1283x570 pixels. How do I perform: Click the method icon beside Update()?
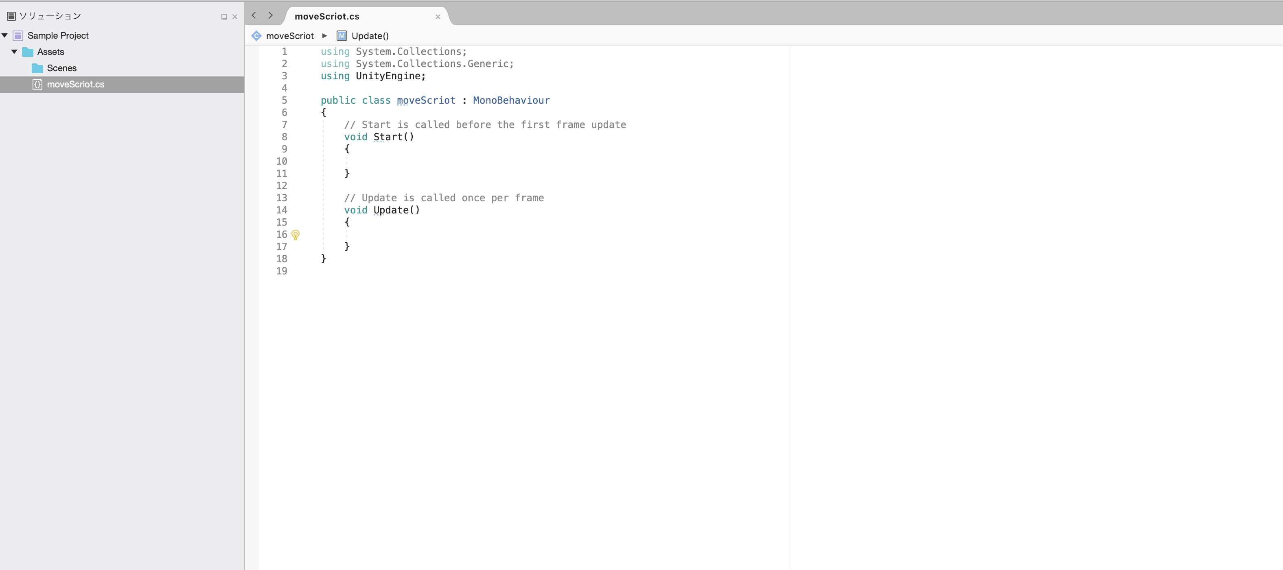point(342,36)
